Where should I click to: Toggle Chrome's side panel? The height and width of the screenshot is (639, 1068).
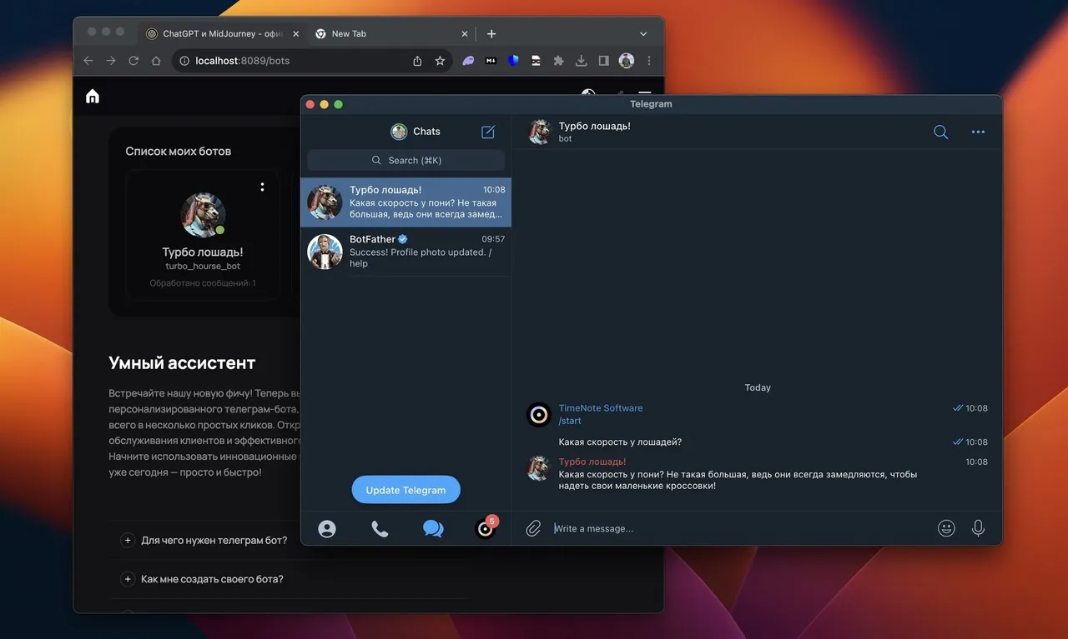click(x=604, y=61)
